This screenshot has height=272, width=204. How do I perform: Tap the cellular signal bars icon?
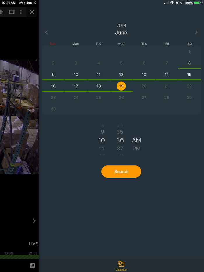pos(166,3)
